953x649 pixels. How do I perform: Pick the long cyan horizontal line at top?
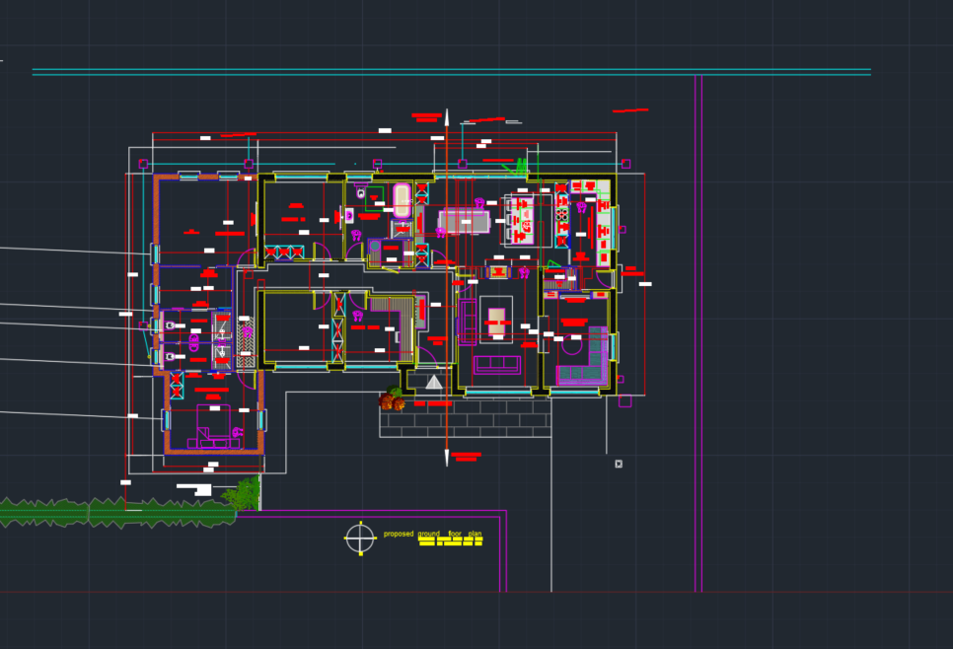451,71
